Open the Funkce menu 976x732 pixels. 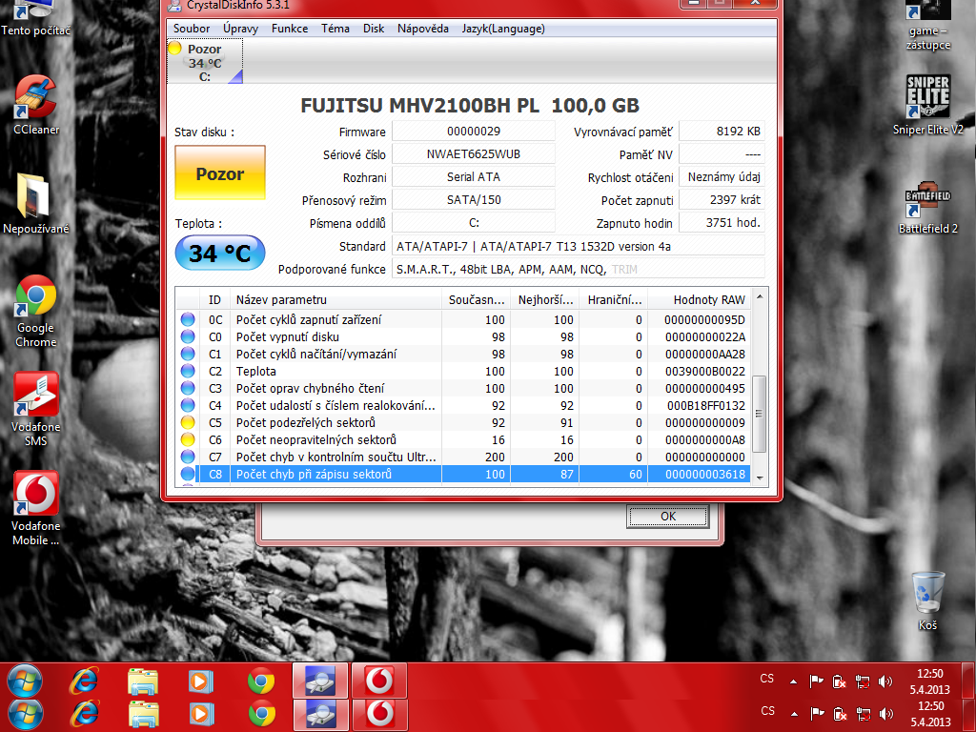pyautogui.click(x=290, y=29)
